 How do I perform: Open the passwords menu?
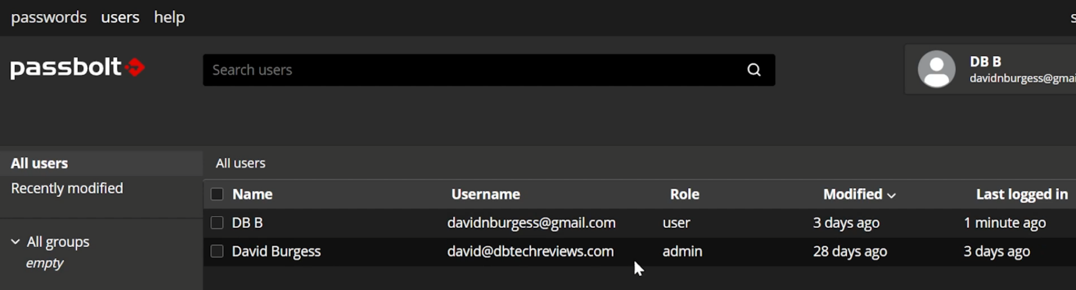click(x=49, y=17)
